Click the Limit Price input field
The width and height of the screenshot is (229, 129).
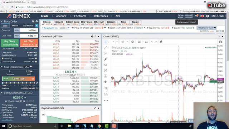click(x=29, y=36)
